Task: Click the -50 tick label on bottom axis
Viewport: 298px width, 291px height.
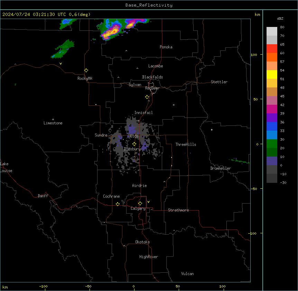Action: click(88, 286)
